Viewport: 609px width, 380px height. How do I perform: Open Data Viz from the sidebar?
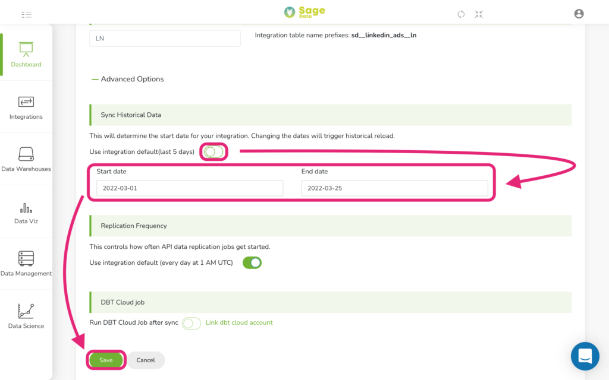[26, 213]
